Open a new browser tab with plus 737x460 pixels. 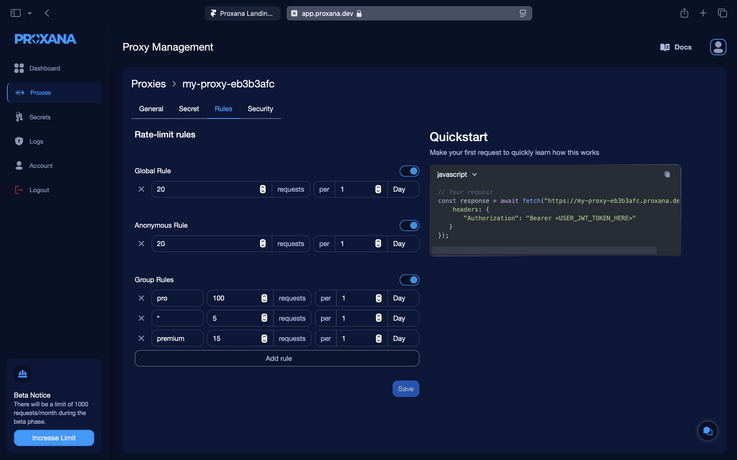click(x=703, y=13)
